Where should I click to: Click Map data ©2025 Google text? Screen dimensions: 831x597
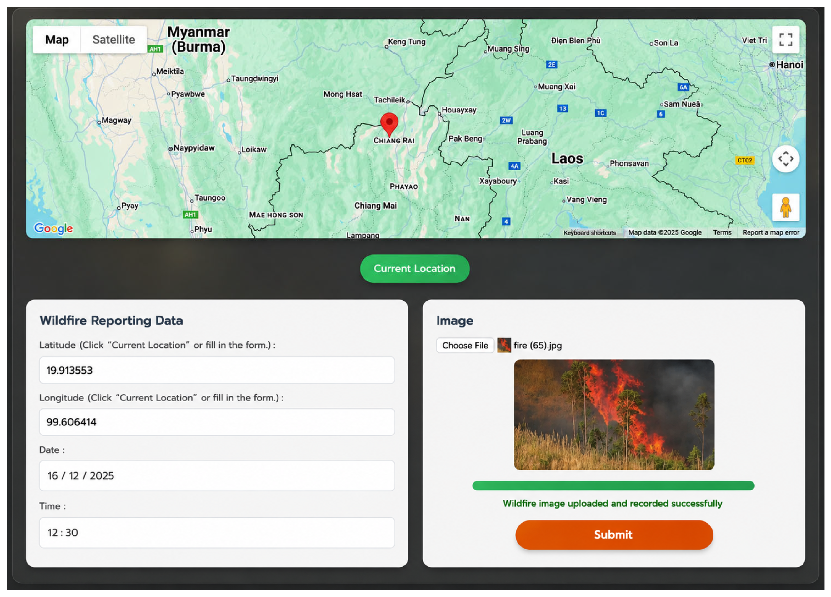(x=665, y=232)
